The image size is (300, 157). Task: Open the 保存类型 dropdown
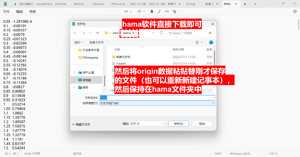click(157, 103)
